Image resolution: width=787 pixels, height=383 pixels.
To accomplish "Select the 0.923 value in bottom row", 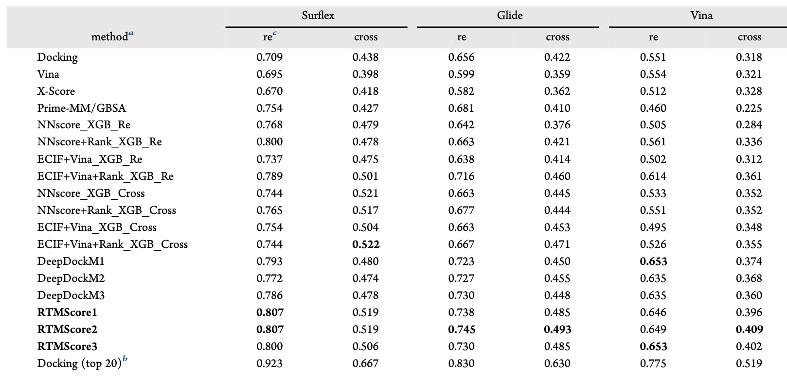I will (269, 363).
